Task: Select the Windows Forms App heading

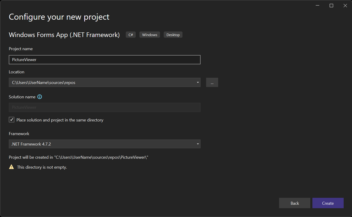Action: [64, 35]
